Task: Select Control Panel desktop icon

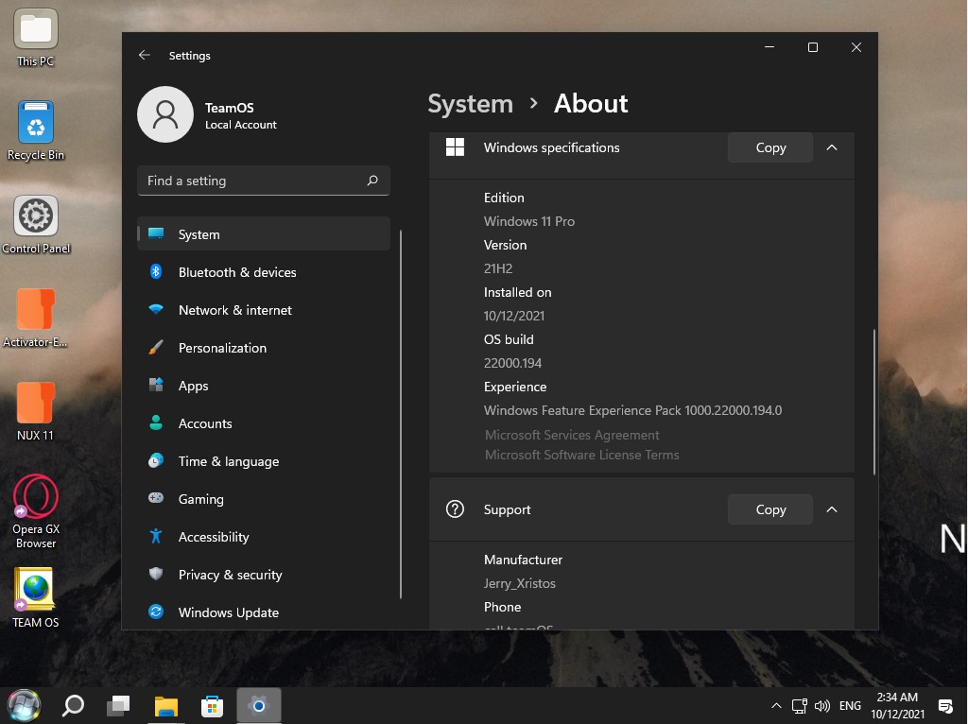Action: (x=36, y=225)
